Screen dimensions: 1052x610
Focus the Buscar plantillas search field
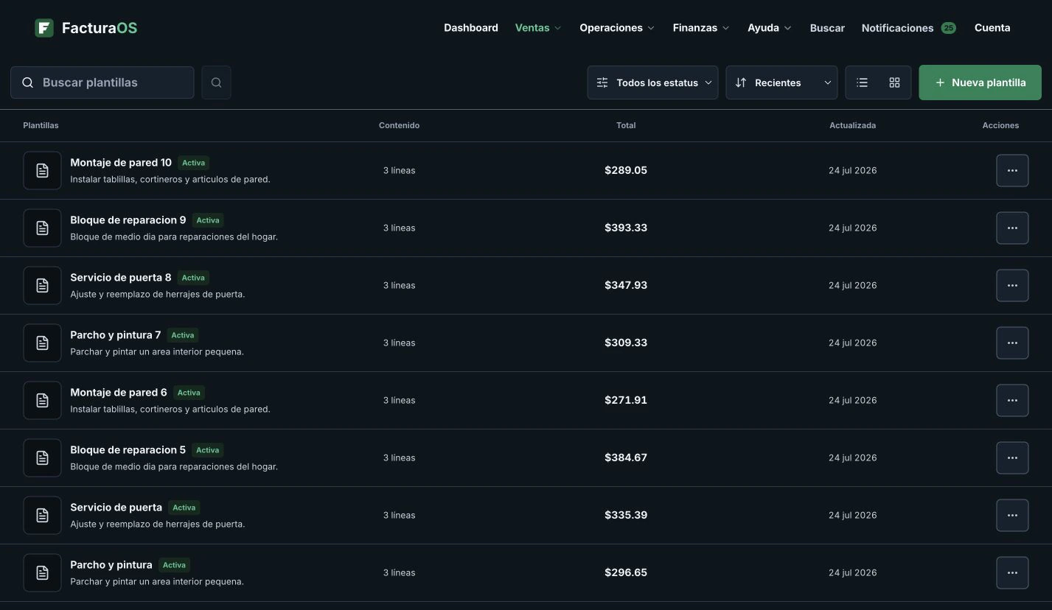[x=102, y=83]
